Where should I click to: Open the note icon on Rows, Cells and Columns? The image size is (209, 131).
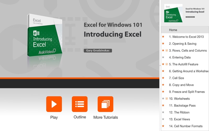(x=167, y=50)
